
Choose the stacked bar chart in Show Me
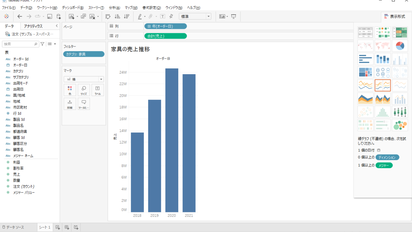click(x=383, y=59)
